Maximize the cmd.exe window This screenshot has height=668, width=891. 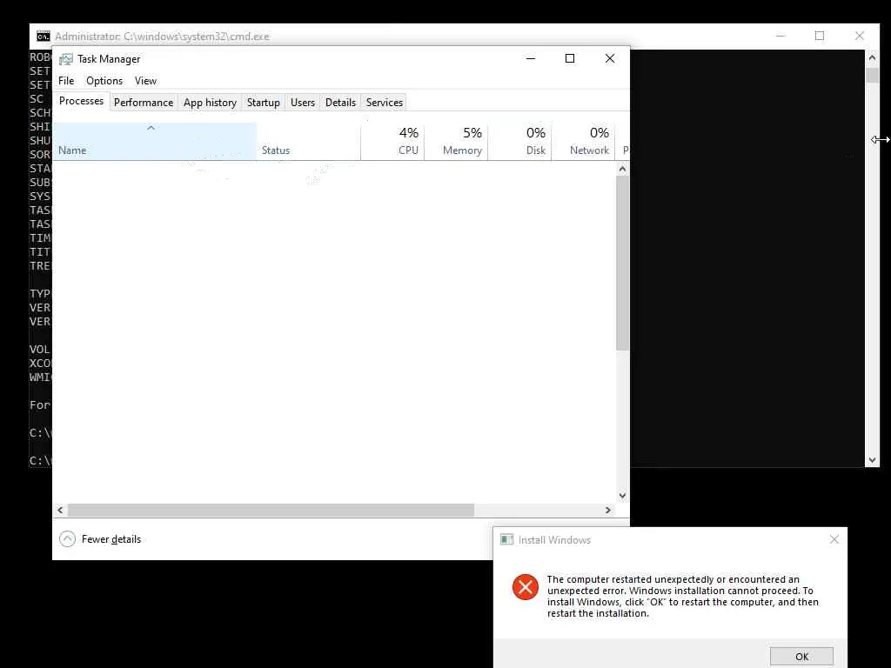(x=820, y=36)
